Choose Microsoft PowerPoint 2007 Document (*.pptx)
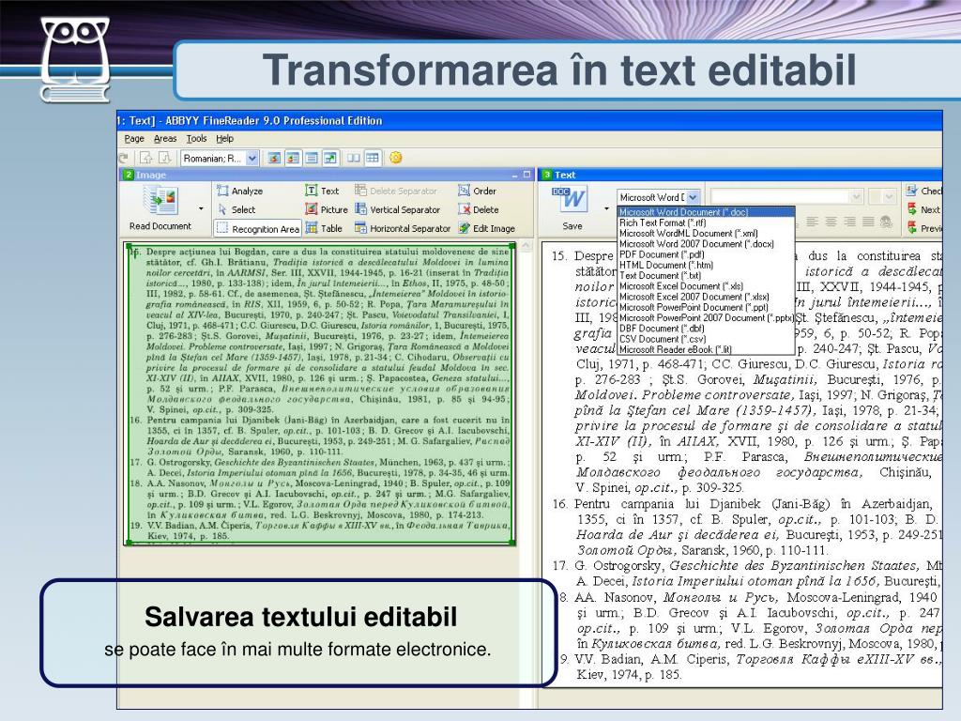Viewport: 961px width, 721px height. [706, 317]
